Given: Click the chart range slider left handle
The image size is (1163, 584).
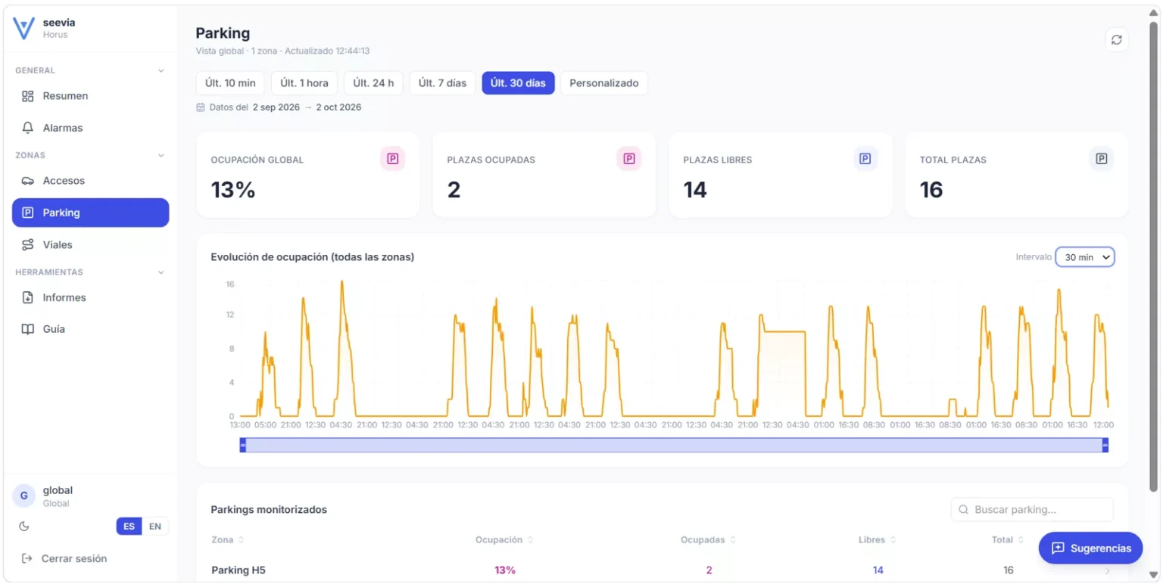Looking at the screenshot, I should pyautogui.click(x=243, y=446).
